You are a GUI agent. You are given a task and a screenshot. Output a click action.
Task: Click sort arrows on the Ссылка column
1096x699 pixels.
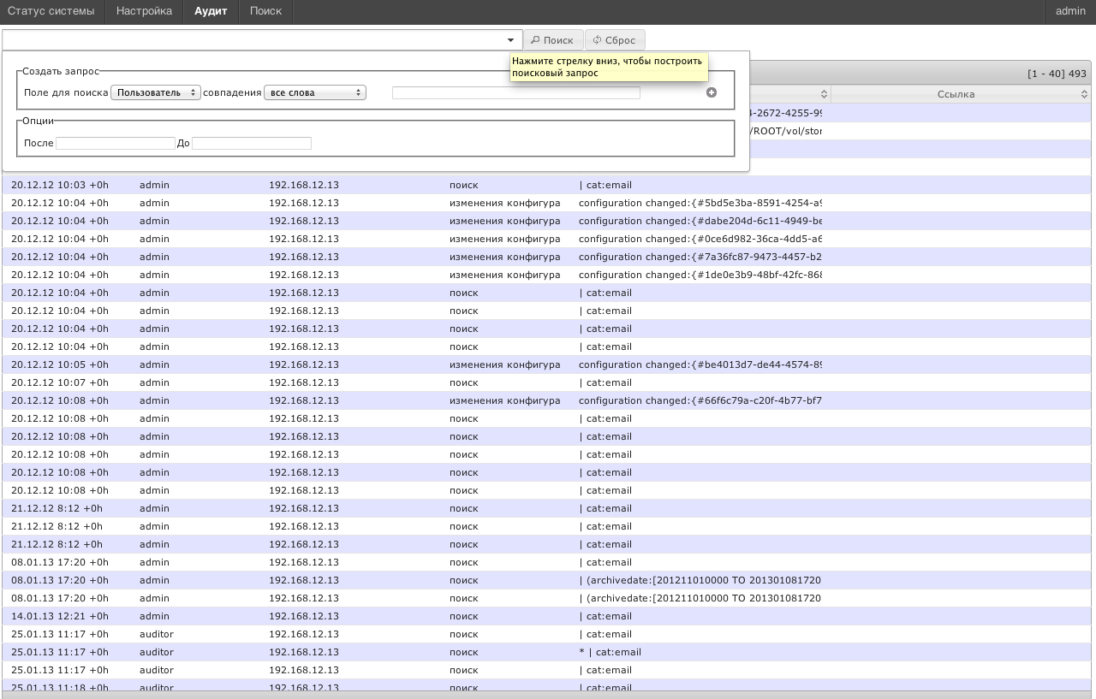pyautogui.click(x=1083, y=94)
